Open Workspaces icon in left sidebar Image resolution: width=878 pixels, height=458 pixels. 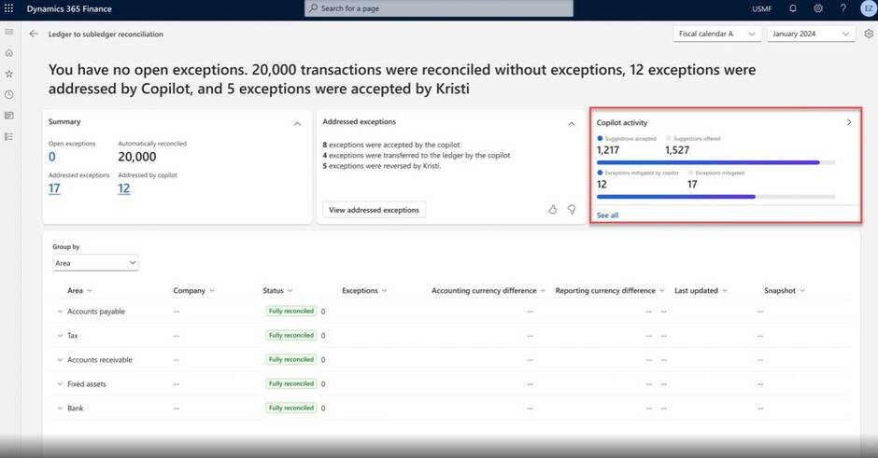[x=9, y=116]
